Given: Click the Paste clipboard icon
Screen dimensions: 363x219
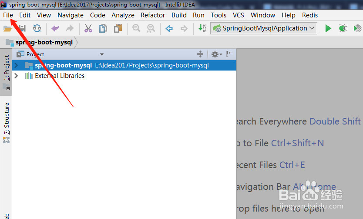Looking at the screenshot, I should [x=118, y=28].
